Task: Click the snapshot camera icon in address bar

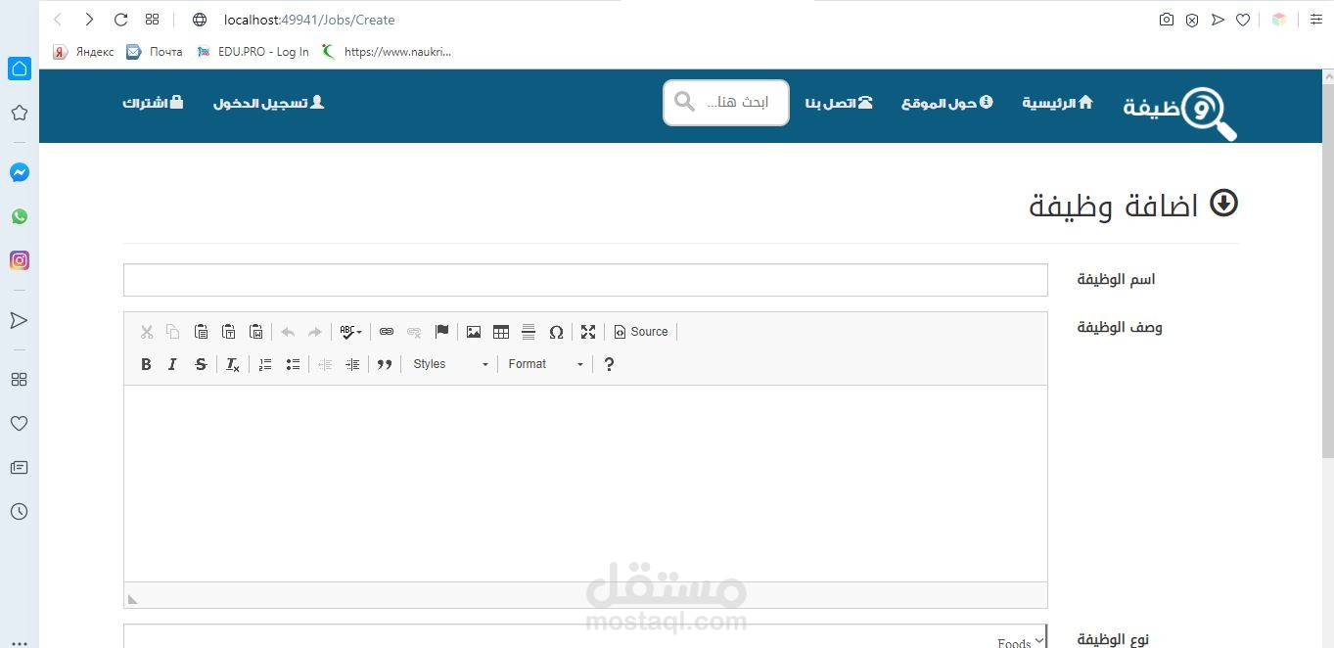Action: click(1166, 20)
